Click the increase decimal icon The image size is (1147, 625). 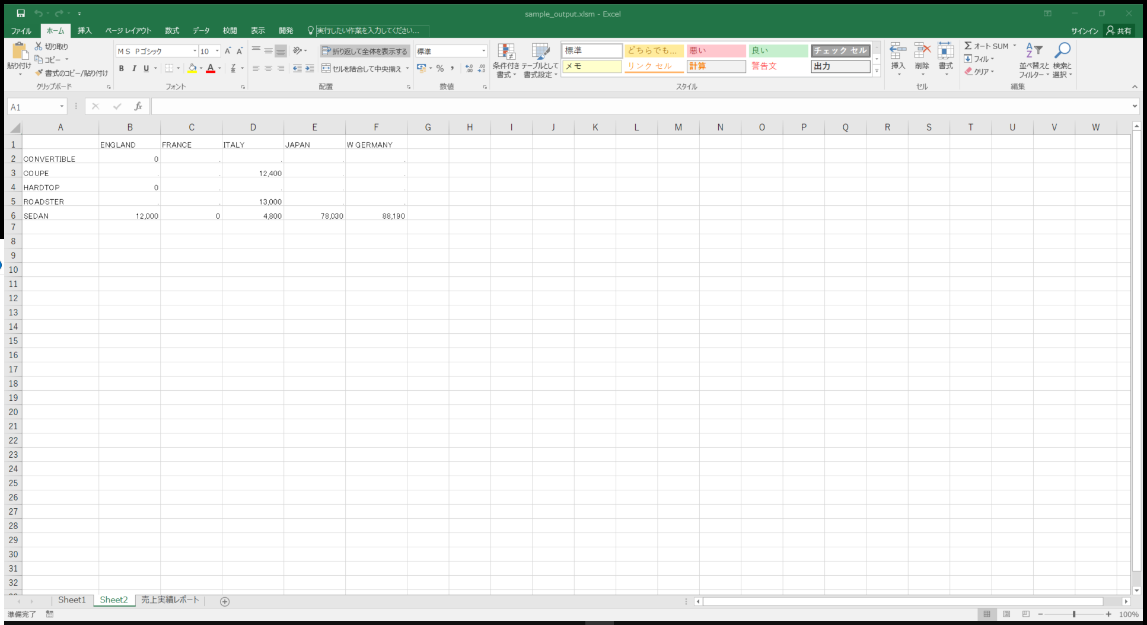[469, 68]
